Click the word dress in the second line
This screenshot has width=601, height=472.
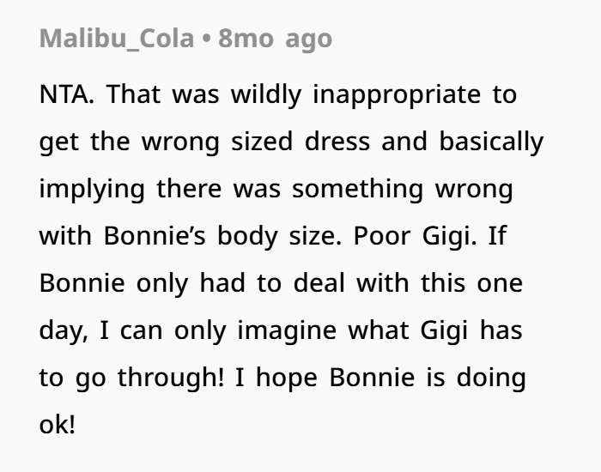tap(337, 142)
